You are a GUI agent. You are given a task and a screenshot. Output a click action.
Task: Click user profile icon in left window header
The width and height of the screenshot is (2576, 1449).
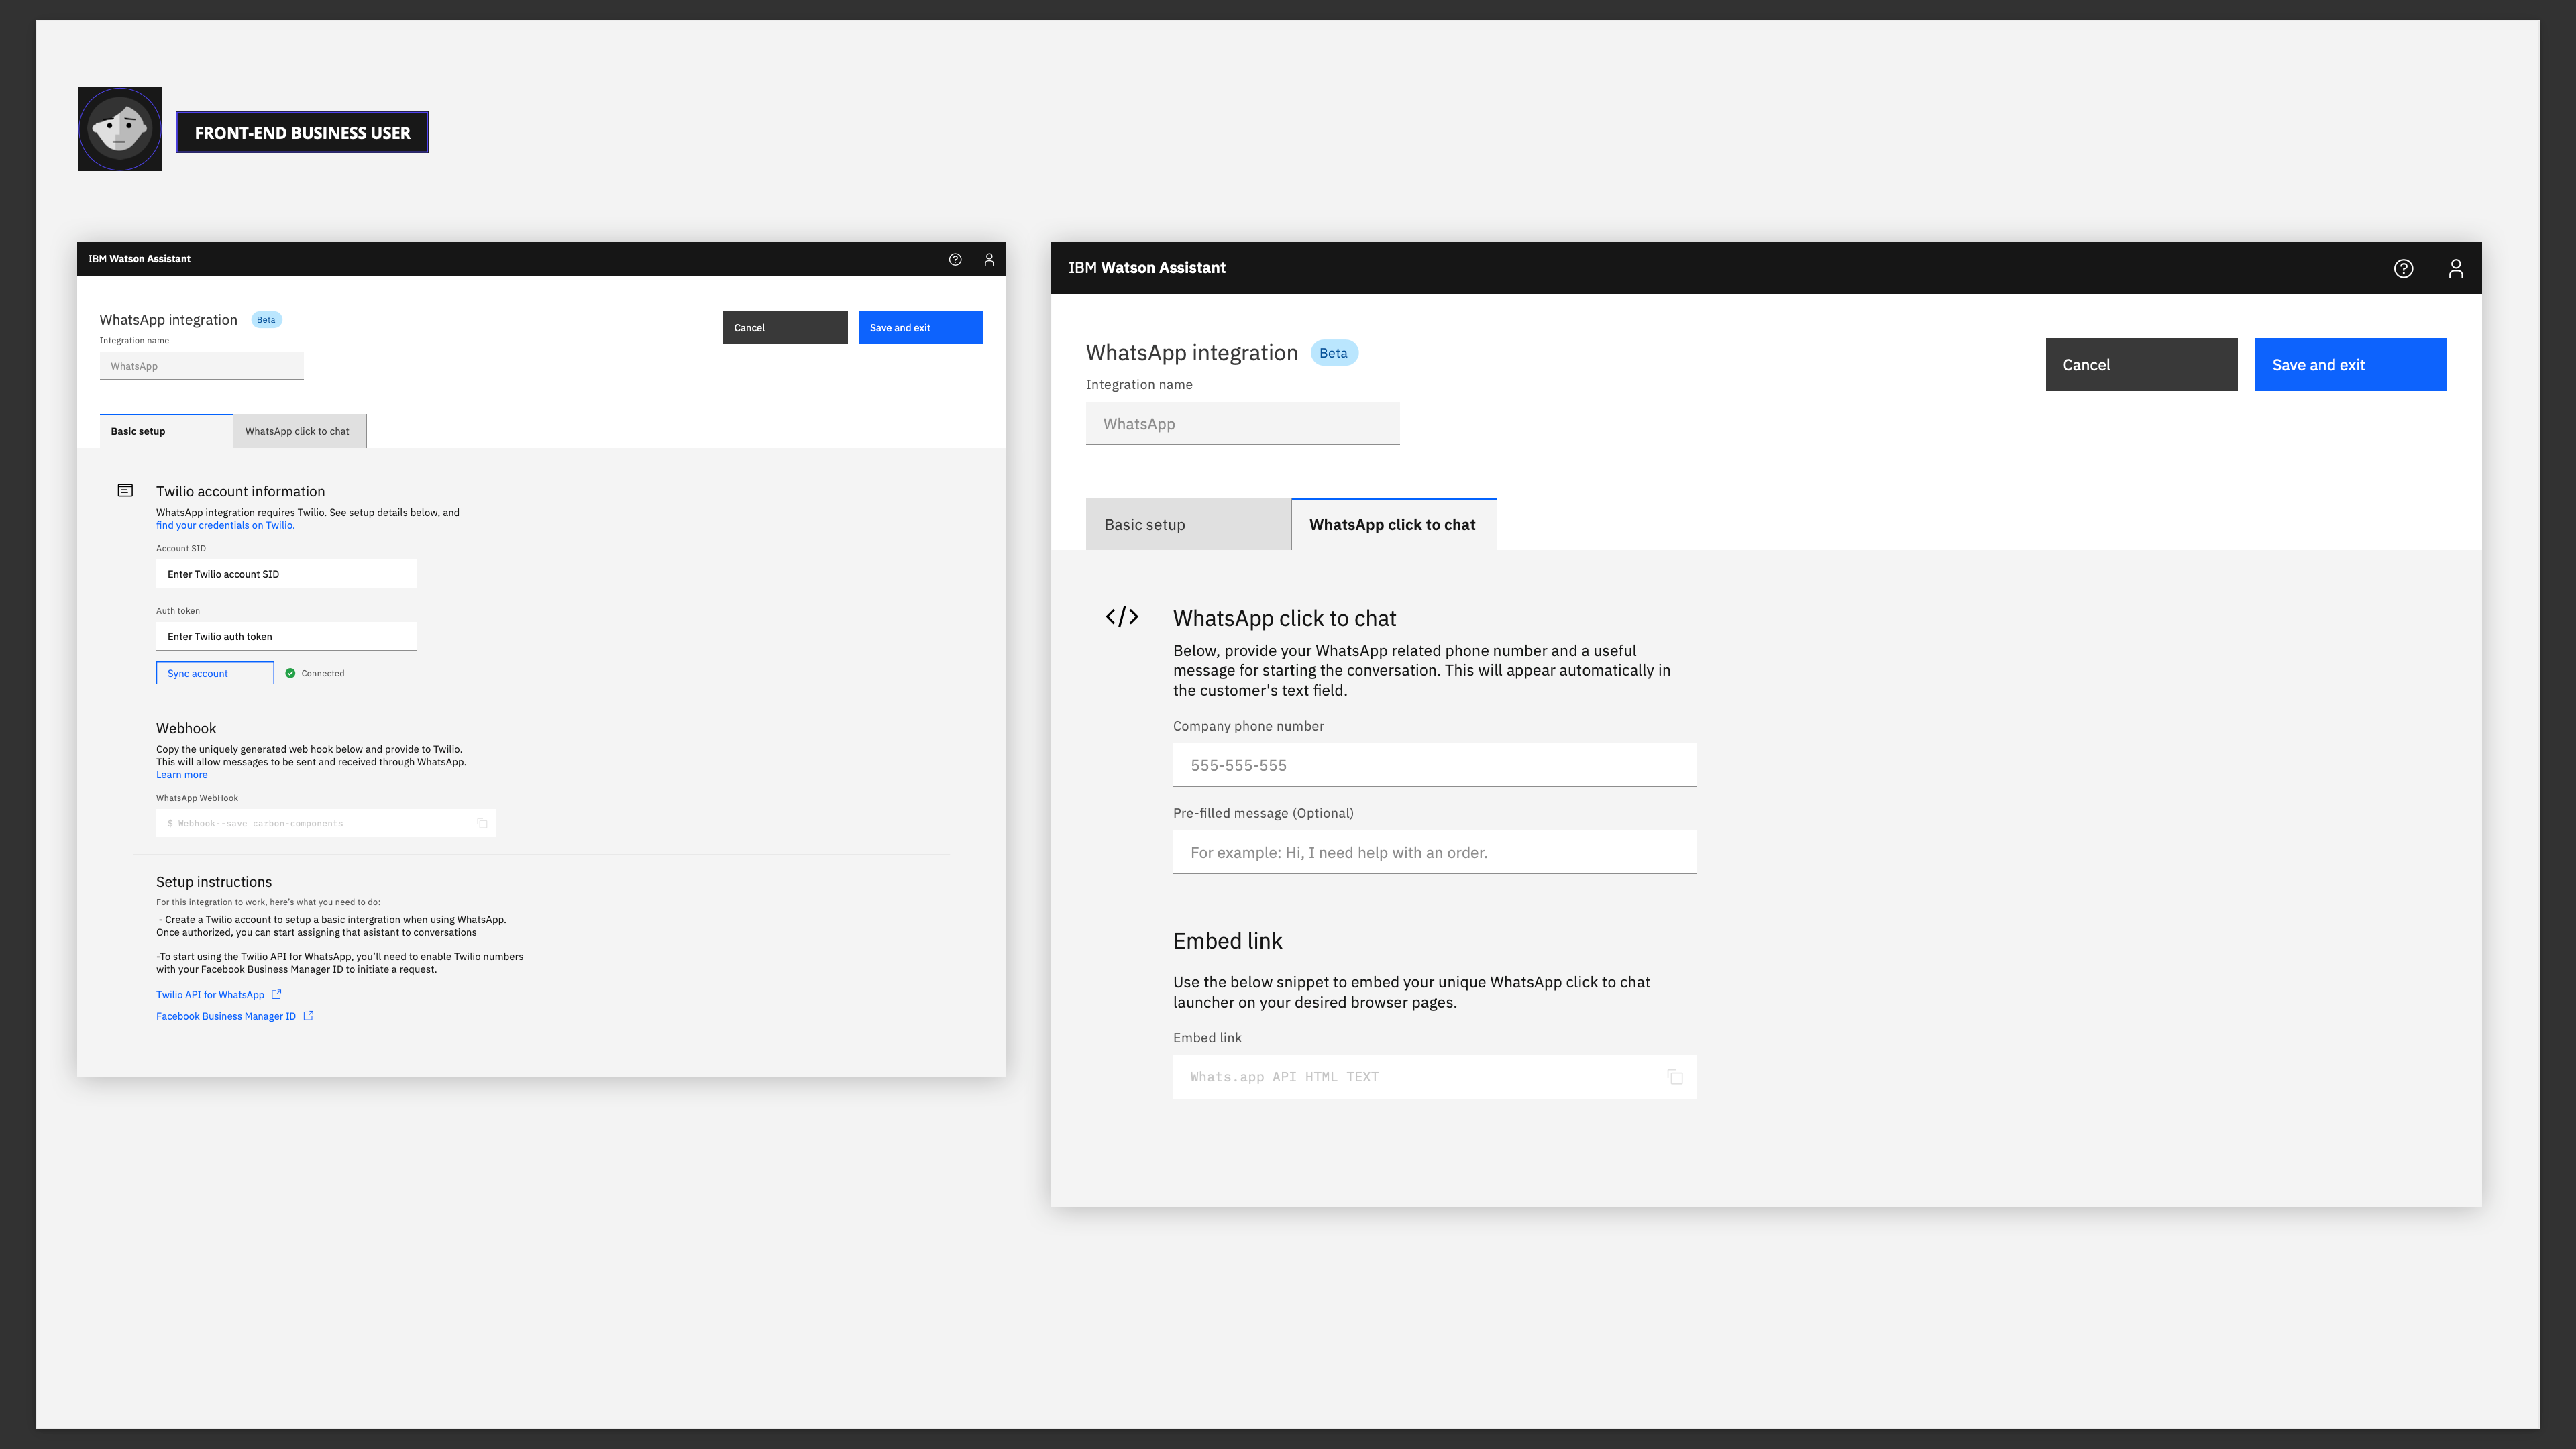click(x=989, y=259)
